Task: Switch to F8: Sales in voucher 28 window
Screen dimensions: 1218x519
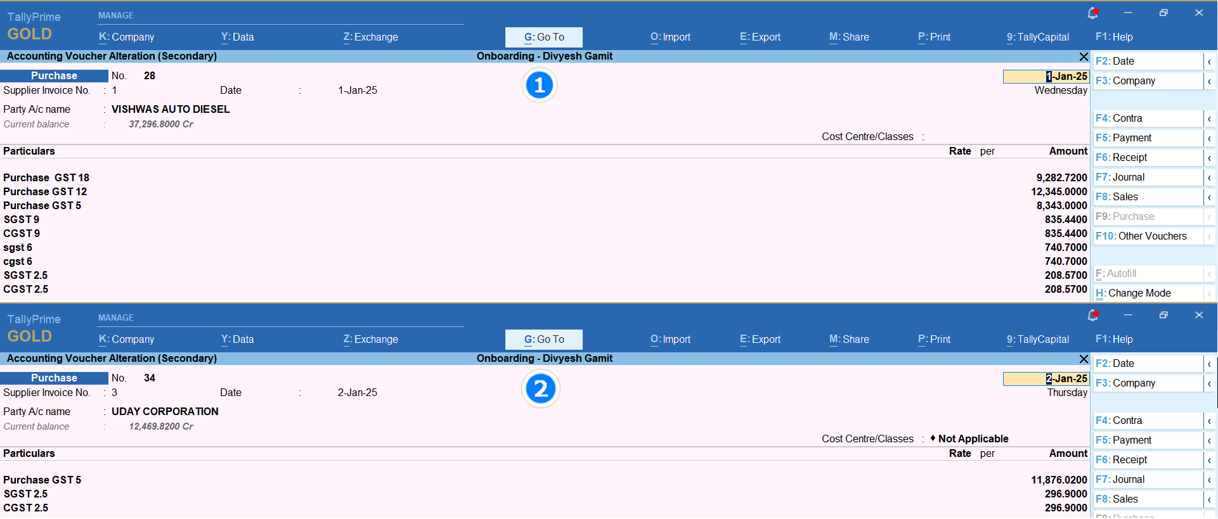Action: (x=1148, y=197)
